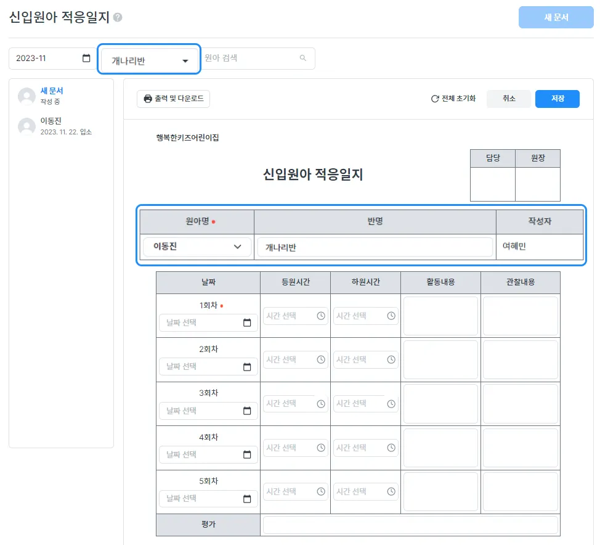
Task: Click the 3회차 날짜 선택 field
Action: (x=209, y=411)
